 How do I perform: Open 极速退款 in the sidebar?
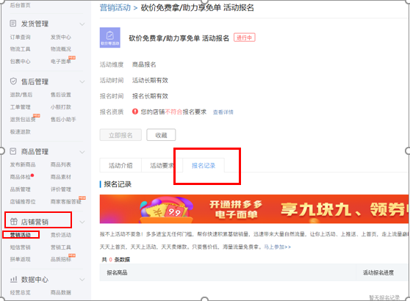pyautogui.click(x=20, y=131)
